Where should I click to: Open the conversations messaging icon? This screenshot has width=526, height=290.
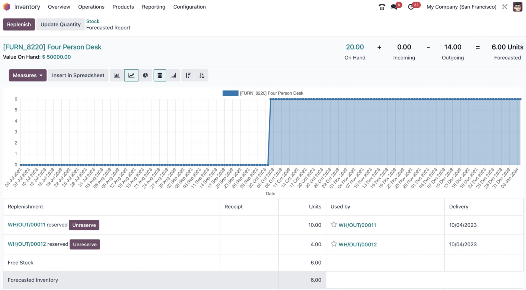click(394, 6)
